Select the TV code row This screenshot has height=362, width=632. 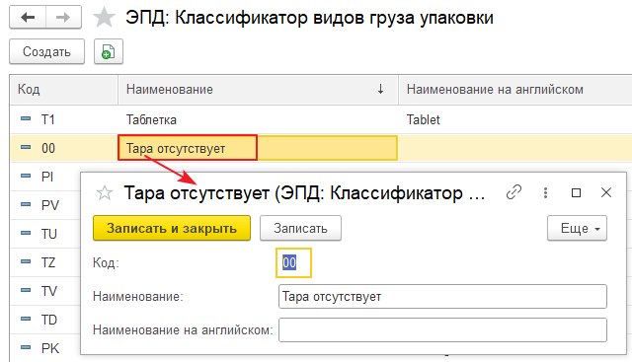(x=49, y=291)
